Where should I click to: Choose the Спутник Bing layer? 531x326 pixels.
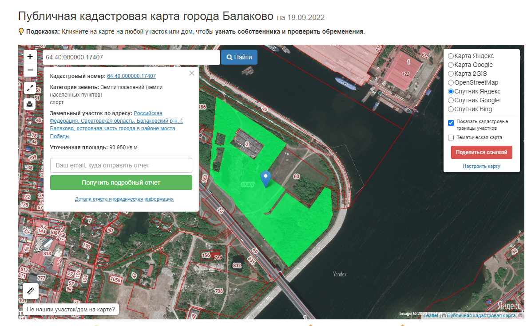451,109
